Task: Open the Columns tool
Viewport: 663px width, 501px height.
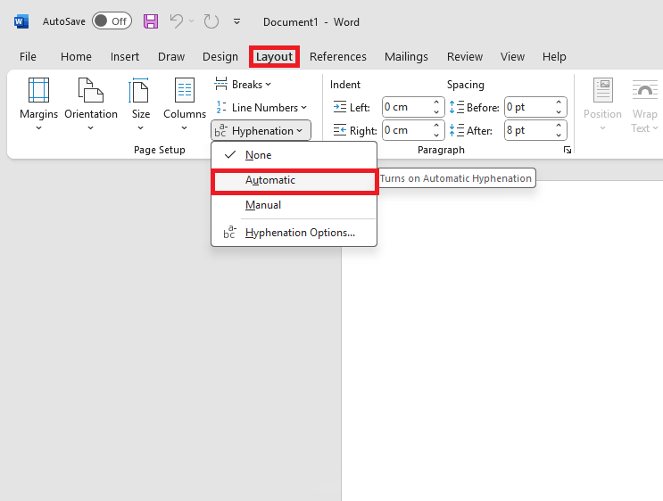Action: point(185,103)
